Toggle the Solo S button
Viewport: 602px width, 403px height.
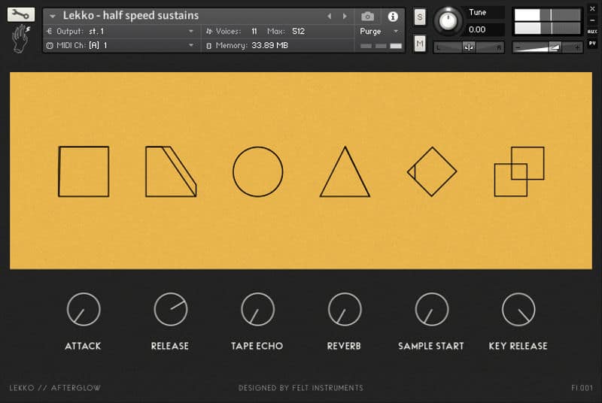(x=420, y=17)
